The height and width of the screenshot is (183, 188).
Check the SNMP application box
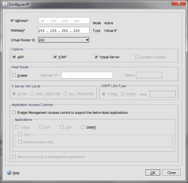[x=83, y=127]
